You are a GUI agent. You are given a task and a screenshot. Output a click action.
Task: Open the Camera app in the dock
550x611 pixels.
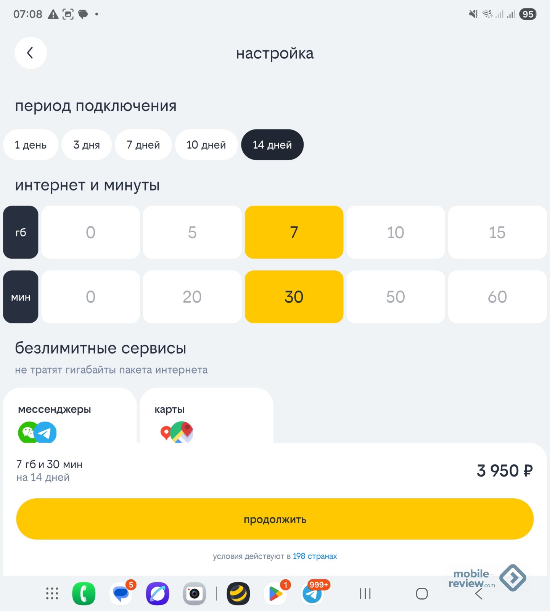pos(194,594)
